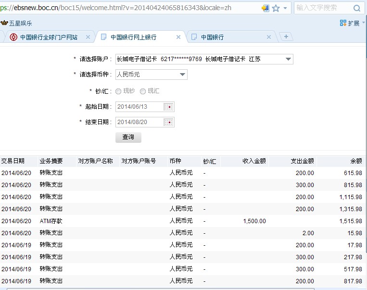Close the 中国银行全球门户网站 tab
This screenshot has width=367, height=290.
(x=88, y=37)
